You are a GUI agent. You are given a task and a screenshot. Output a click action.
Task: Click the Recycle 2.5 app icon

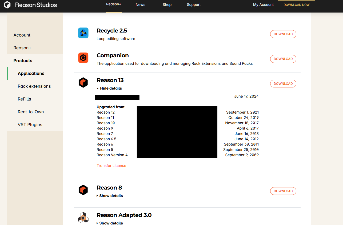tap(83, 33)
